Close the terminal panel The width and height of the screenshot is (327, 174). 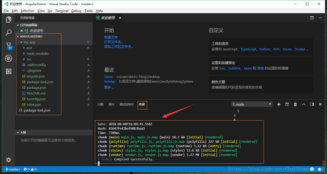(320, 104)
